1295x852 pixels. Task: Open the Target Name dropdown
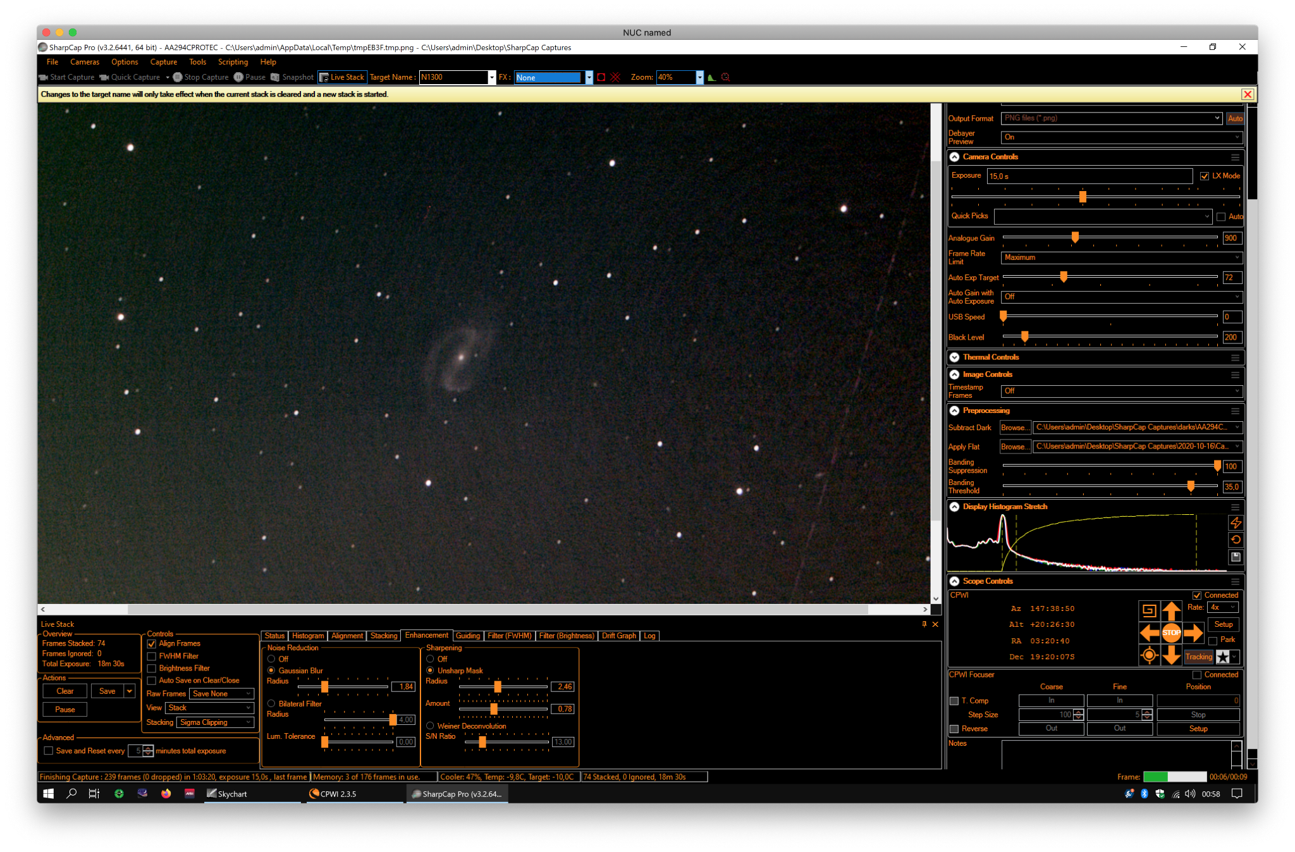point(491,77)
